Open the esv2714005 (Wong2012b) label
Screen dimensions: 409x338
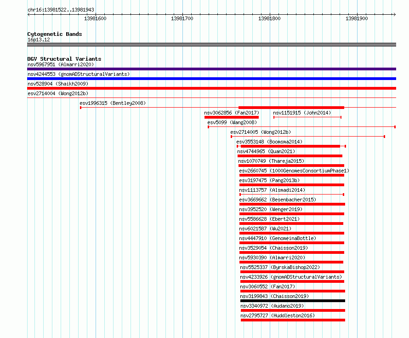[x=261, y=132]
